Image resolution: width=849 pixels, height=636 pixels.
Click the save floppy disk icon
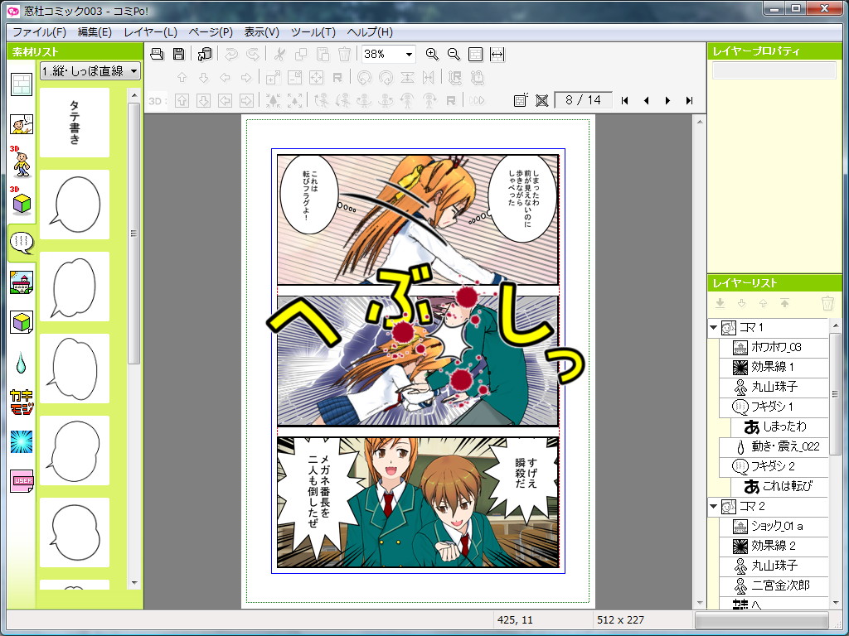[179, 54]
